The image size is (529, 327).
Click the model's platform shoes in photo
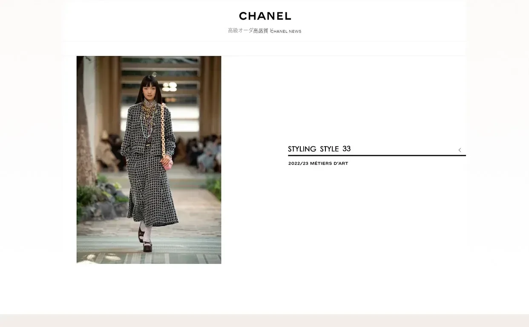145,241
